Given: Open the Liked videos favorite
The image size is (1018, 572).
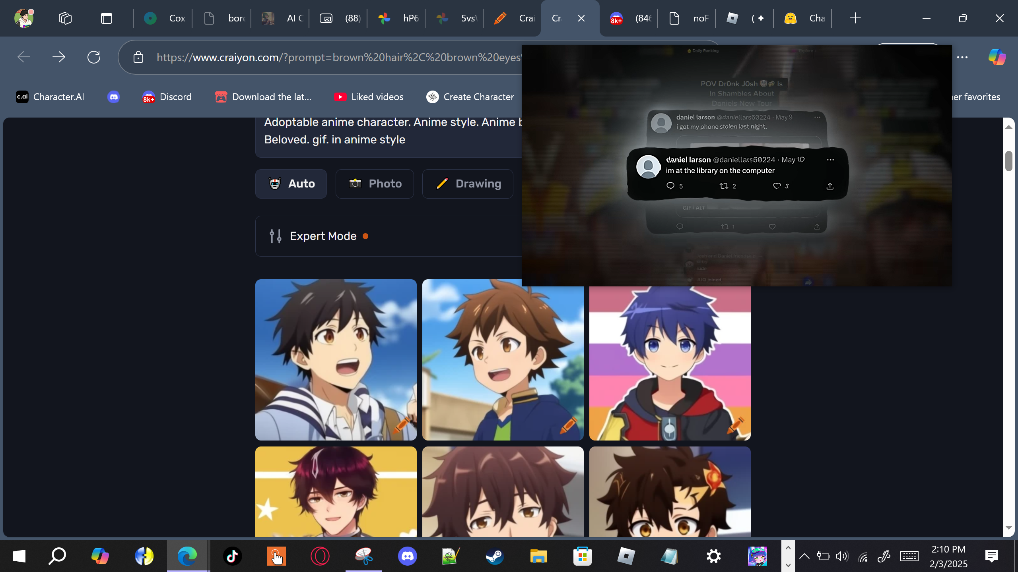Looking at the screenshot, I should tap(369, 97).
